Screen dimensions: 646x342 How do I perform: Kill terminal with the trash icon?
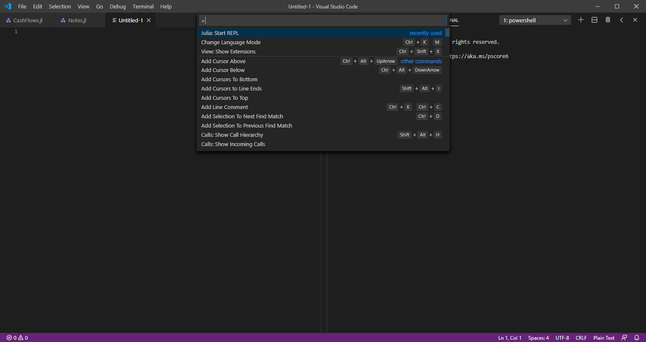tap(608, 20)
